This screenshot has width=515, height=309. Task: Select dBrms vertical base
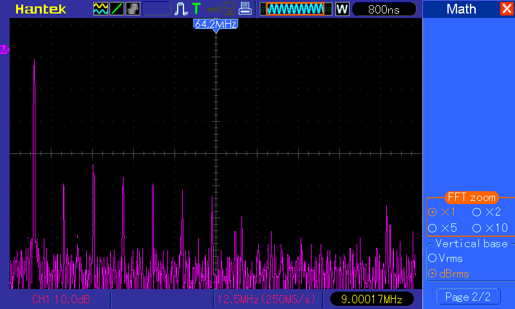coord(449,274)
